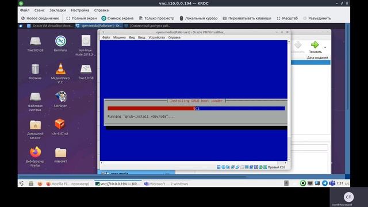Toggle Локальный курсор option
Image resolution: width=368 pixels, height=207 pixels.
tap(198, 18)
